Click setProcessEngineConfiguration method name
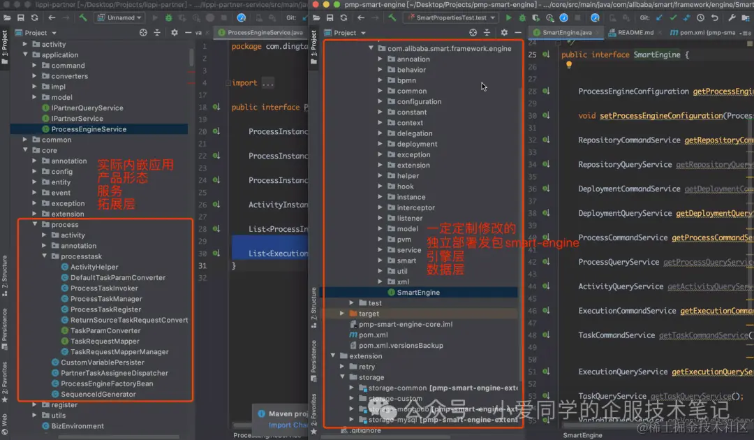754x440 pixels. point(661,115)
